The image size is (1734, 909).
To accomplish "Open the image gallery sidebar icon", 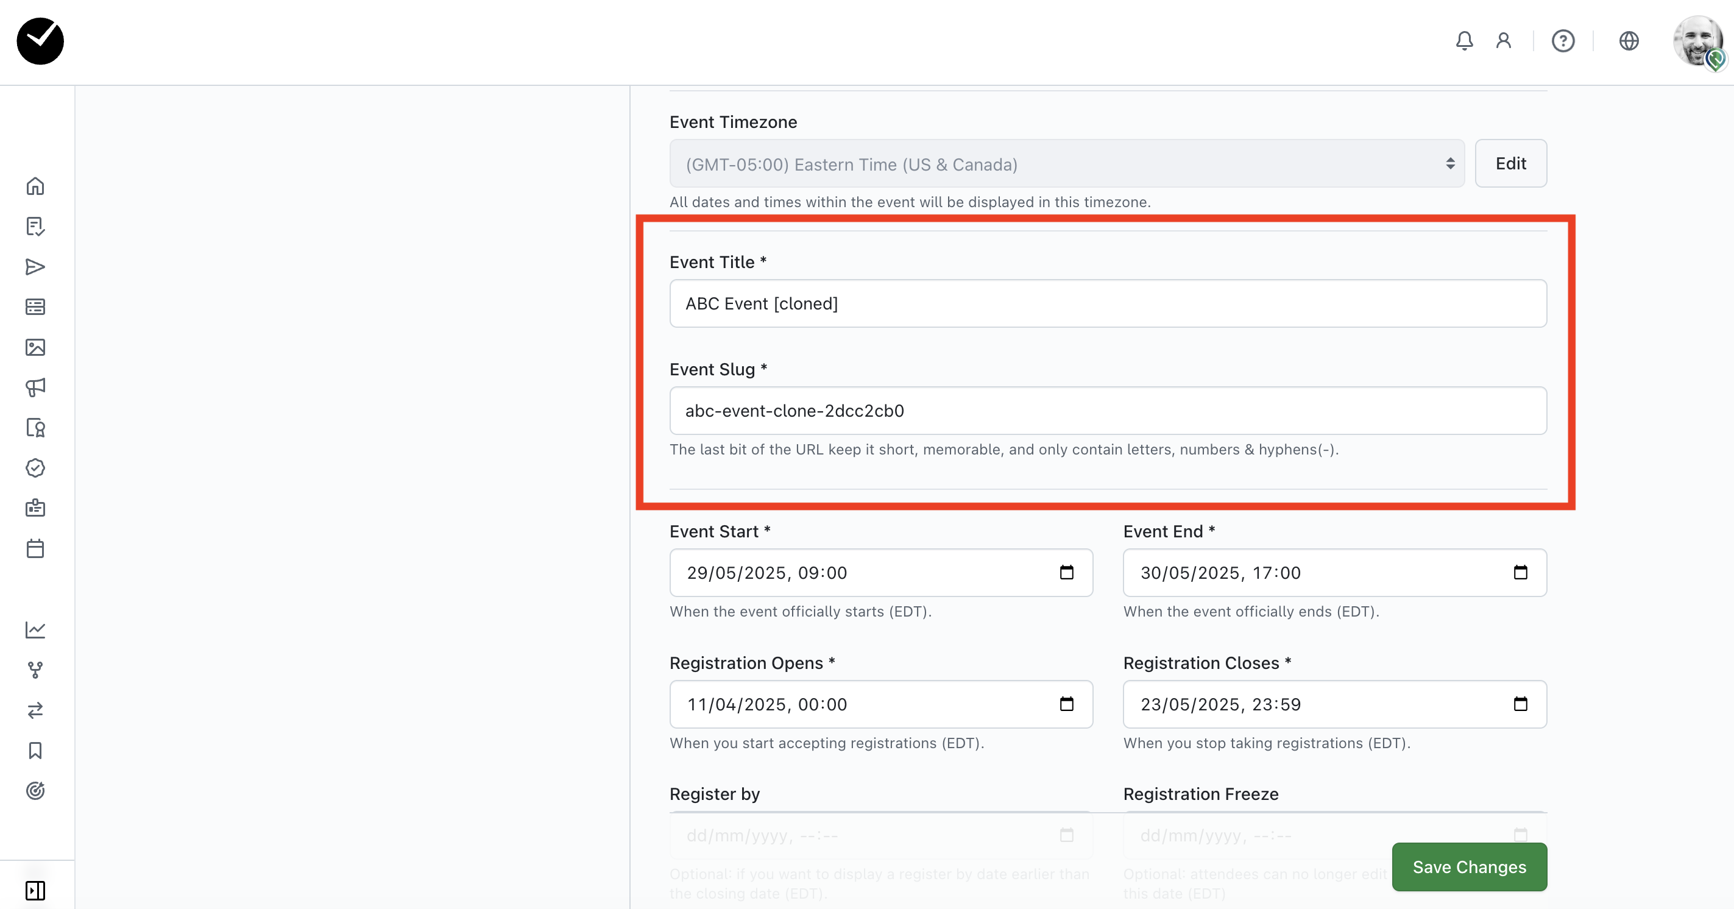I will (35, 347).
